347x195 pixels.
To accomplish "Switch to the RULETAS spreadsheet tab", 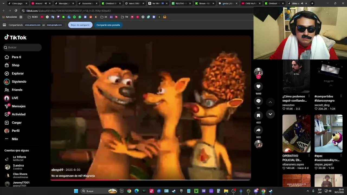I will tap(181, 4).
